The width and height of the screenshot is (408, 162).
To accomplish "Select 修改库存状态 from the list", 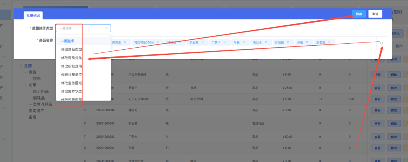I will coord(83,91).
